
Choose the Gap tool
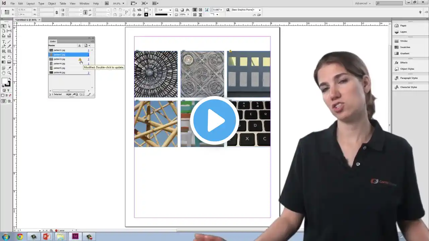coord(9,31)
